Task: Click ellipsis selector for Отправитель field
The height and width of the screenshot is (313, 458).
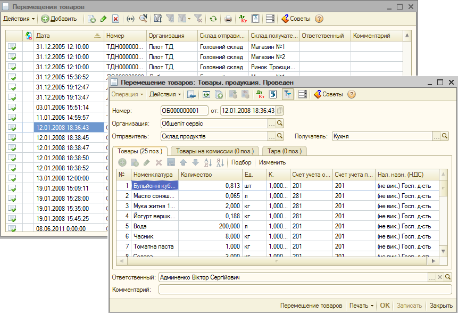Action: pyautogui.click(x=272, y=136)
